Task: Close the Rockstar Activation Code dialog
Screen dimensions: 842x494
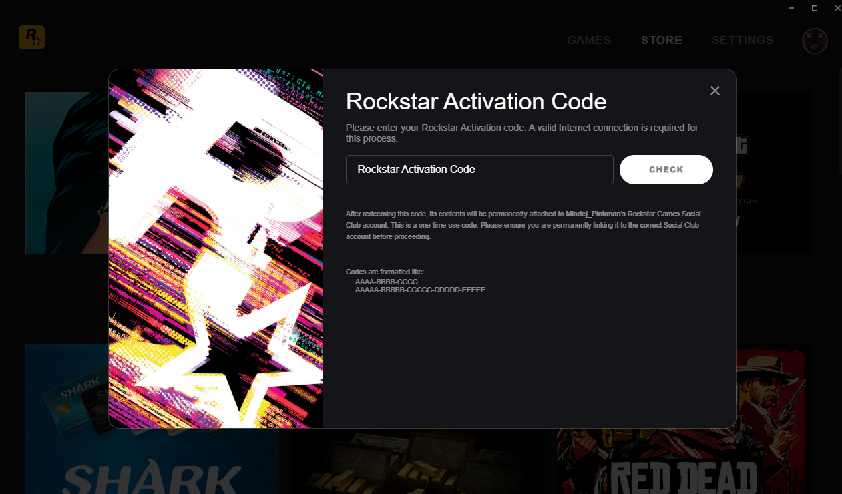Action: coord(715,91)
